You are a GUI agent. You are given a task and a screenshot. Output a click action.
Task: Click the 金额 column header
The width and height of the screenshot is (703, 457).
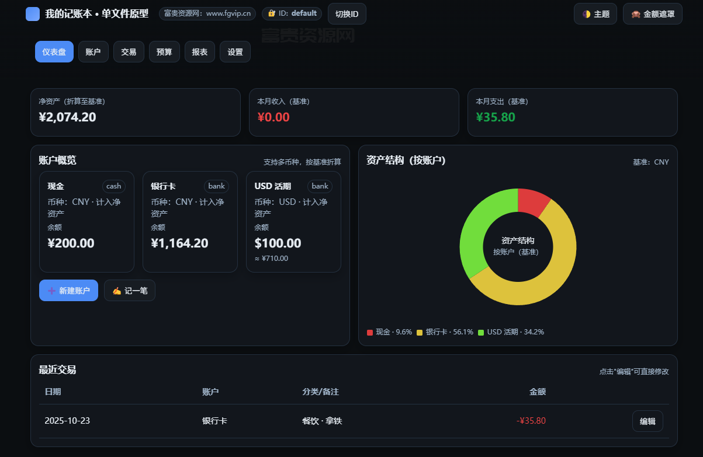(x=538, y=392)
